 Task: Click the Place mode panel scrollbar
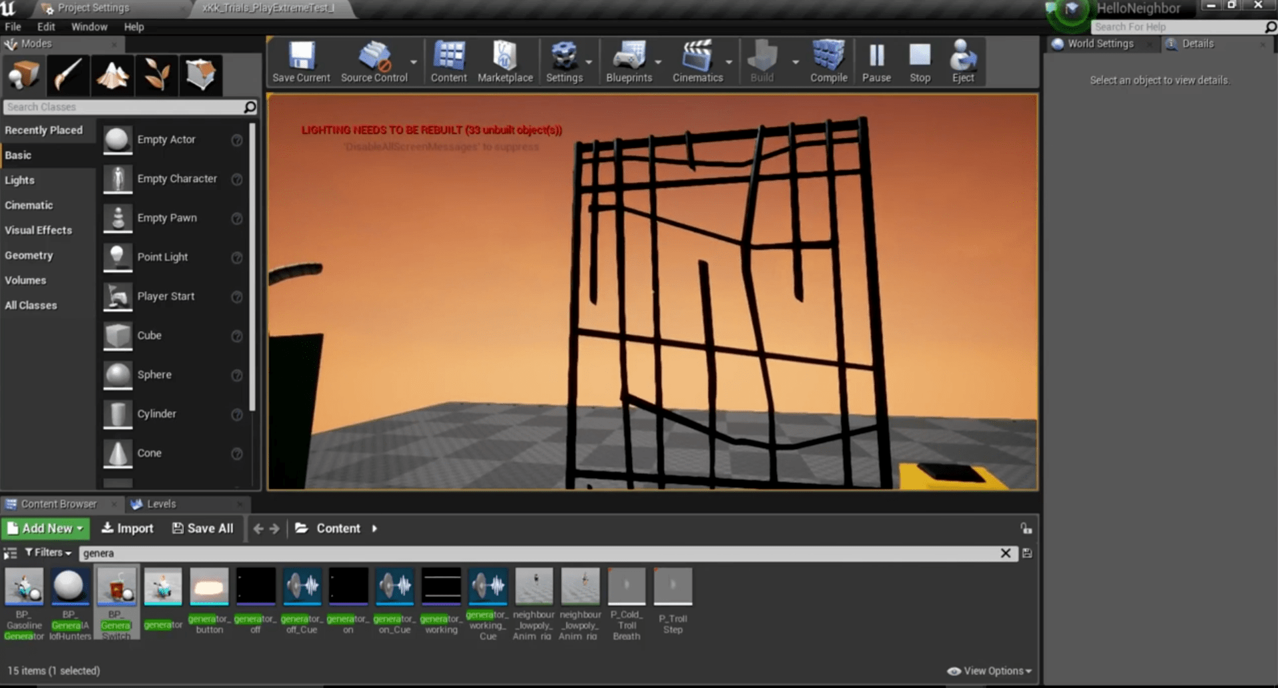(x=252, y=267)
